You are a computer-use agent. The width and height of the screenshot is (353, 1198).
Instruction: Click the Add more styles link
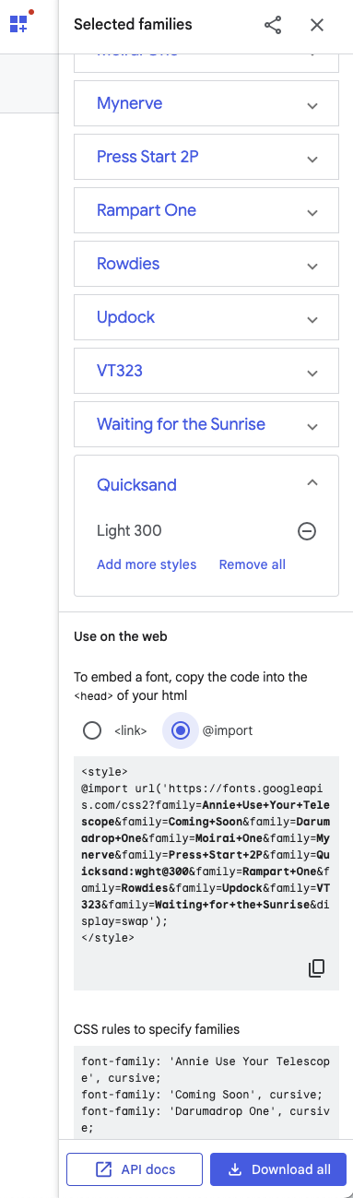(x=147, y=564)
